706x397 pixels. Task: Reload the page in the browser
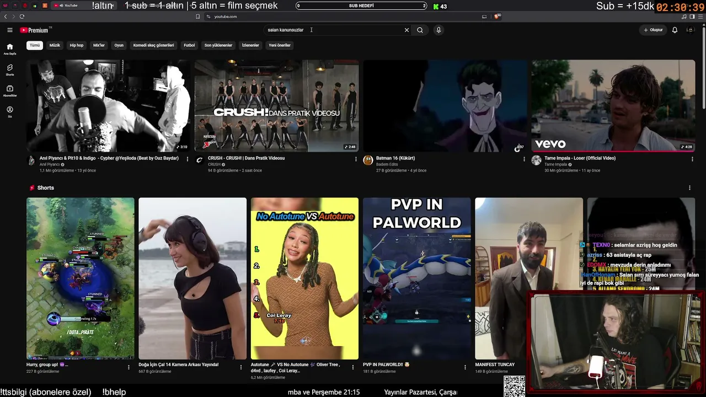point(22,17)
